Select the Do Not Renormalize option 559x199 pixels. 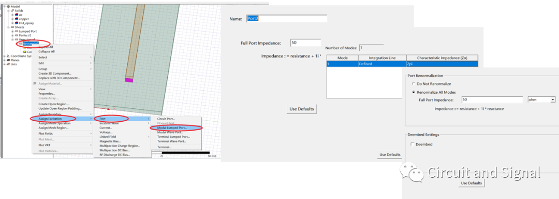(x=413, y=84)
